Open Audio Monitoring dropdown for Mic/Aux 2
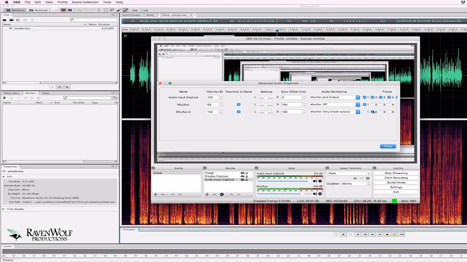 pos(334,112)
